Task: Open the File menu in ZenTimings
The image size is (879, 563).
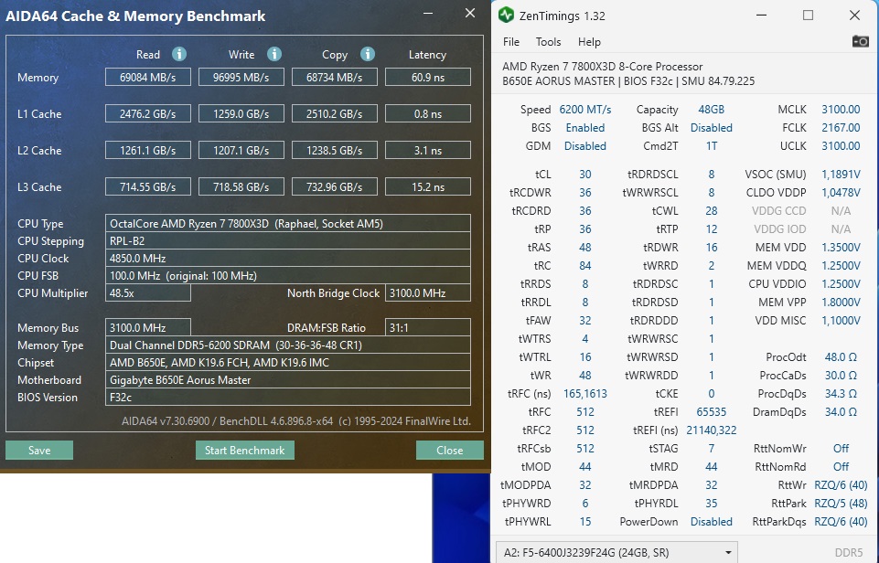Action: coord(511,42)
